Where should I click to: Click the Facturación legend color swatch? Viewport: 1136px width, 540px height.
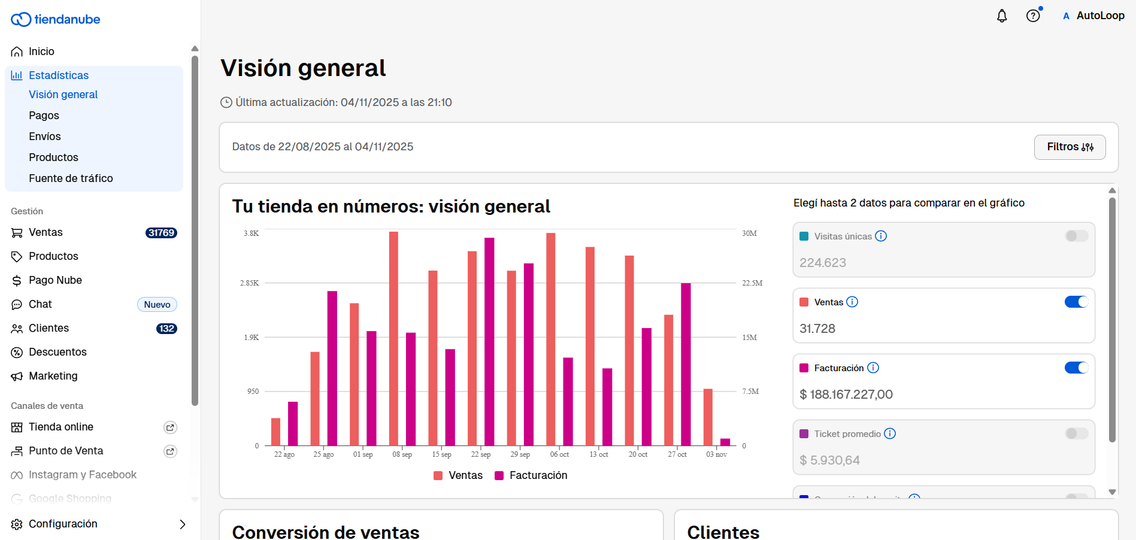click(x=499, y=476)
